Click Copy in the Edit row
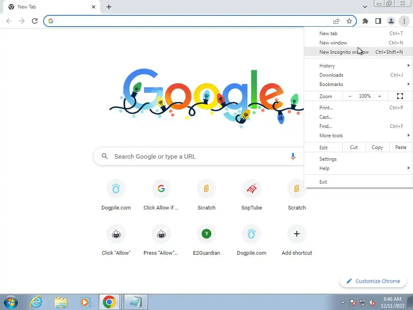This screenshot has width=413, height=310. 377,147
